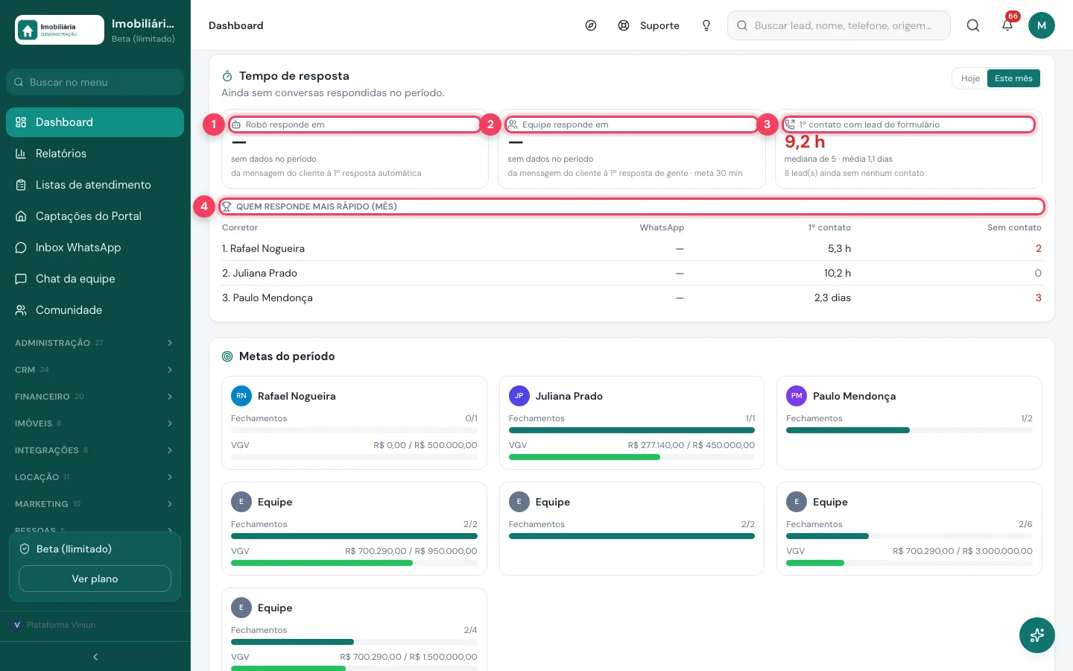1073x671 pixels.
Task: Click the 9,2 h first-contact value
Action: point(805,142)
